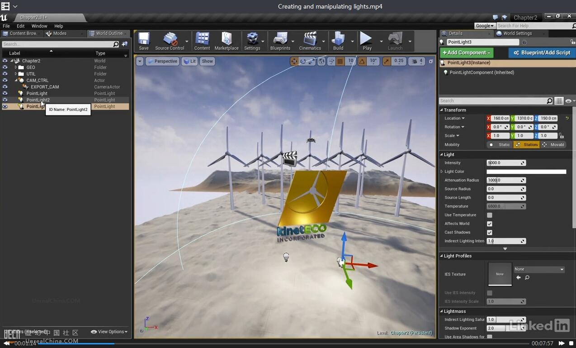Hide GEO folder with its eye icon
This screenshot has height=348, width=576.
5,67
